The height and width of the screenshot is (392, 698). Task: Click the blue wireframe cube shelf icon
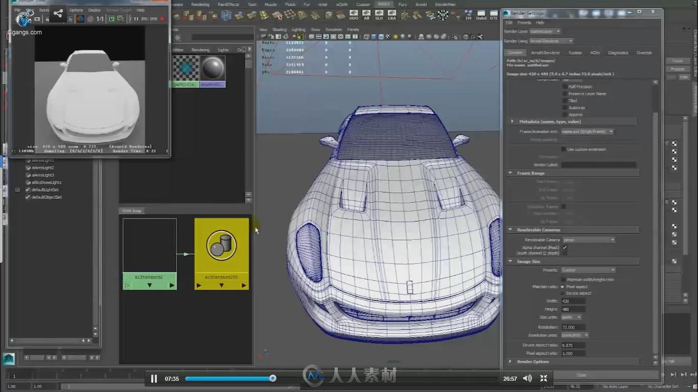(x=226, y=16)
